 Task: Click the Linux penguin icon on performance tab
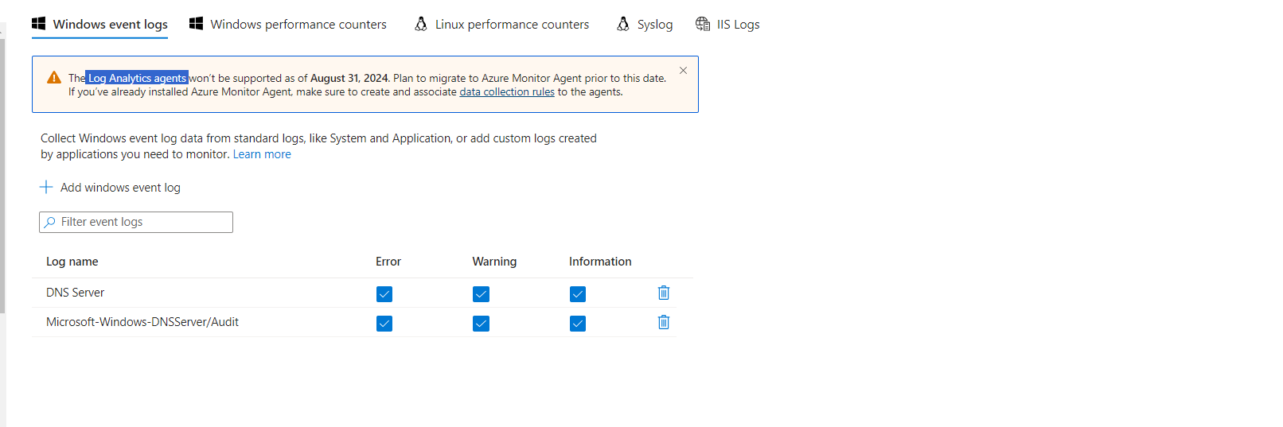[x=421, y=24]
